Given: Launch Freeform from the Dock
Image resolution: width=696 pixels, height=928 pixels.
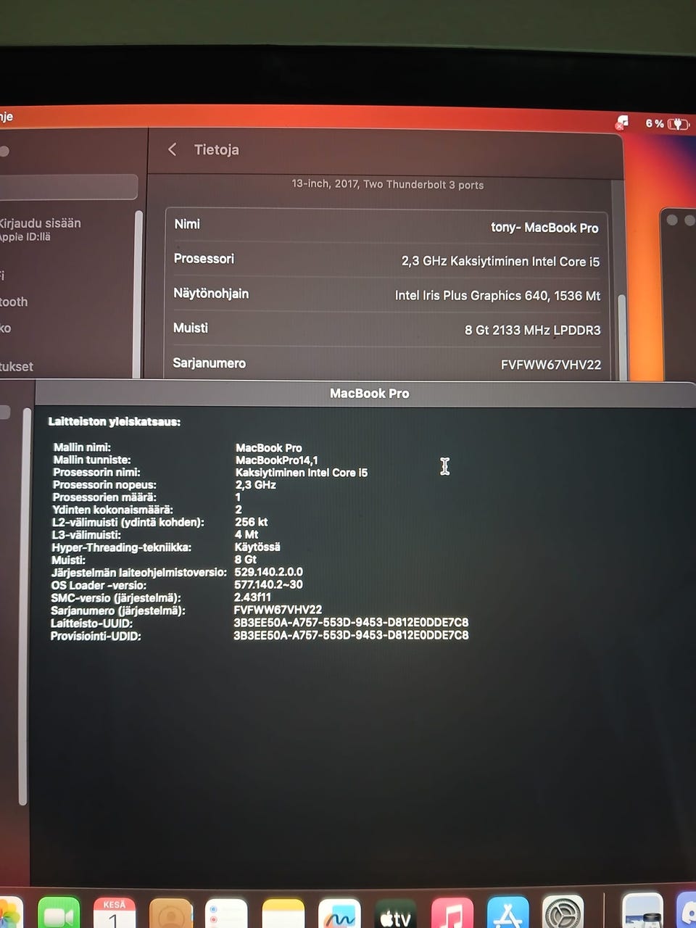Looking at the screenshot, I should tap(339, 913).
